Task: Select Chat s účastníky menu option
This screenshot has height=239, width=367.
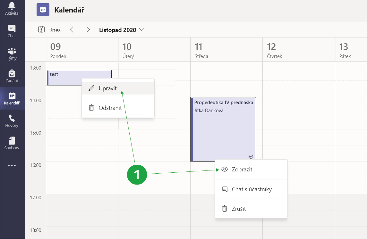Action: click(251, 189)
